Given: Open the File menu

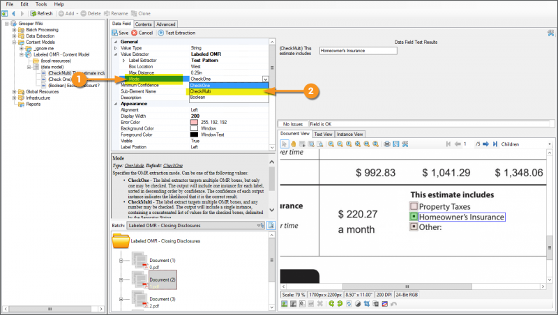Looking at the screenshot, I should pyautogui.click(x=10, y=4).
